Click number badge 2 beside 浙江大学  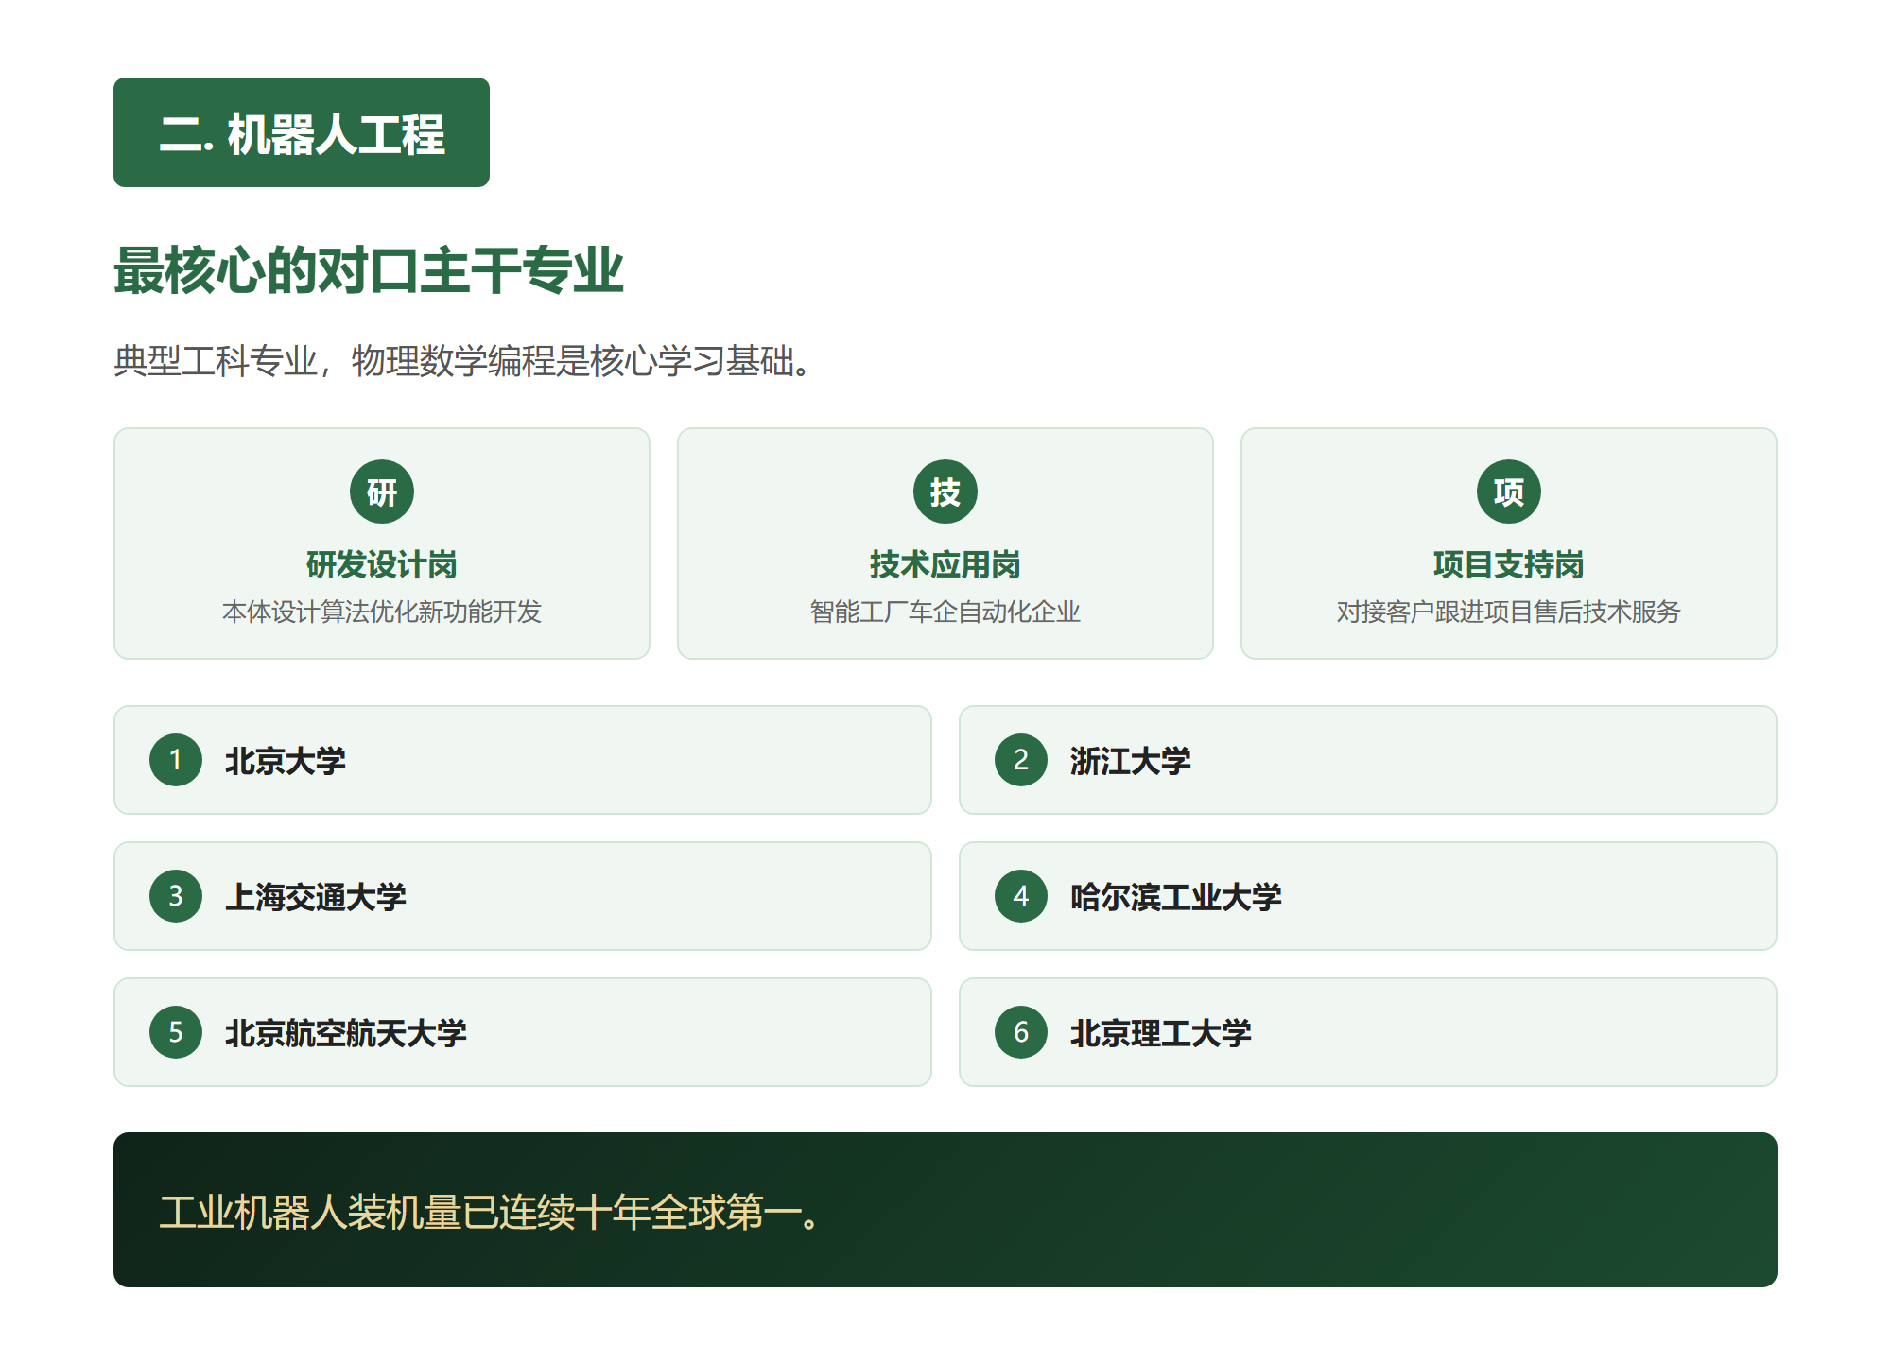[1021, 760]
